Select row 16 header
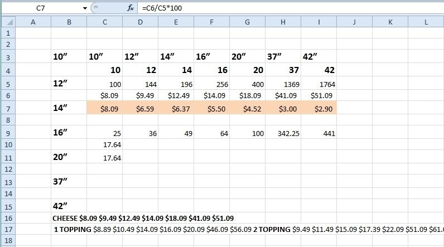 coord(7,218)
